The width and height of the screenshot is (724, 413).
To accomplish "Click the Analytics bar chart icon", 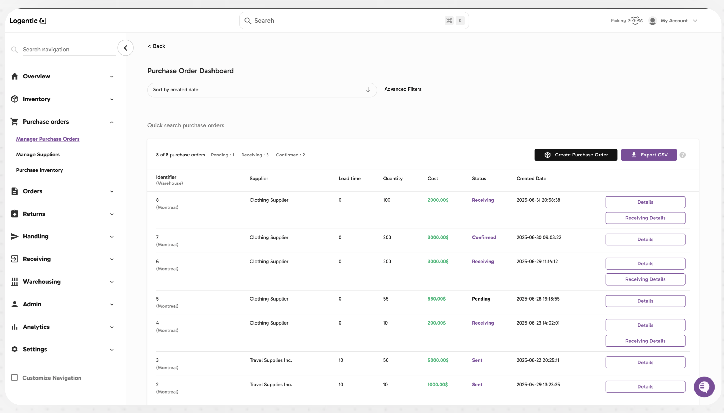I will coord(15,327).
